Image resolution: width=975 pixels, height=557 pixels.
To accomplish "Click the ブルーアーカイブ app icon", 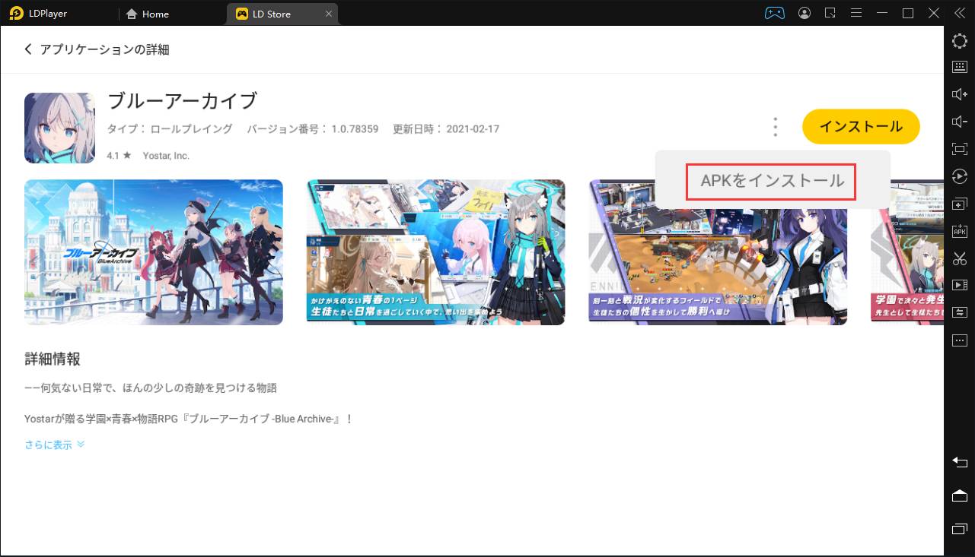I will (x=59, y=128).
